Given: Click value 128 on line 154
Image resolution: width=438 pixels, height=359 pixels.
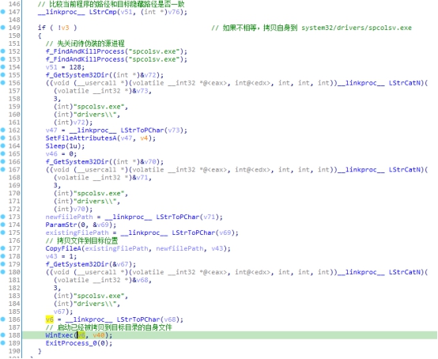Looking at the screenshot, I should point(75,67).
